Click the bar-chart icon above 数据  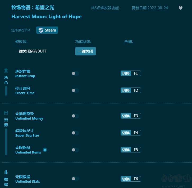tap(6, 172)
